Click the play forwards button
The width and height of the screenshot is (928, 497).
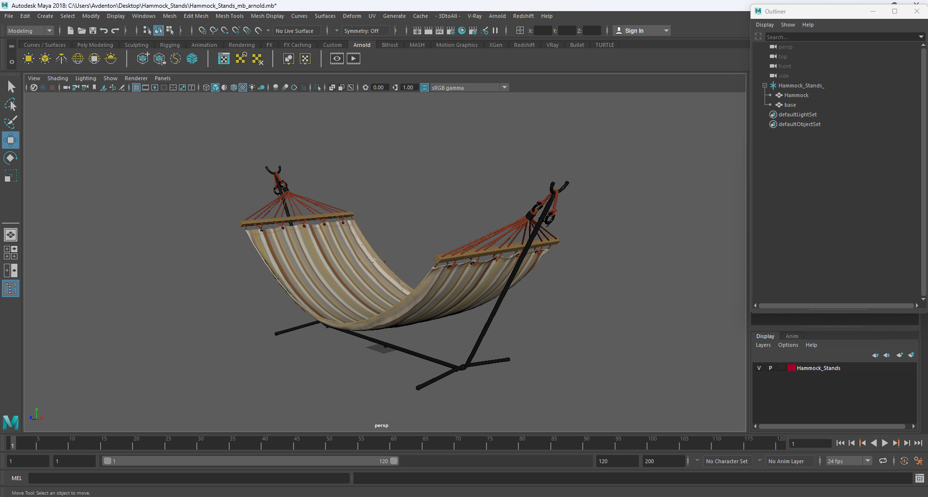(885, 443)
